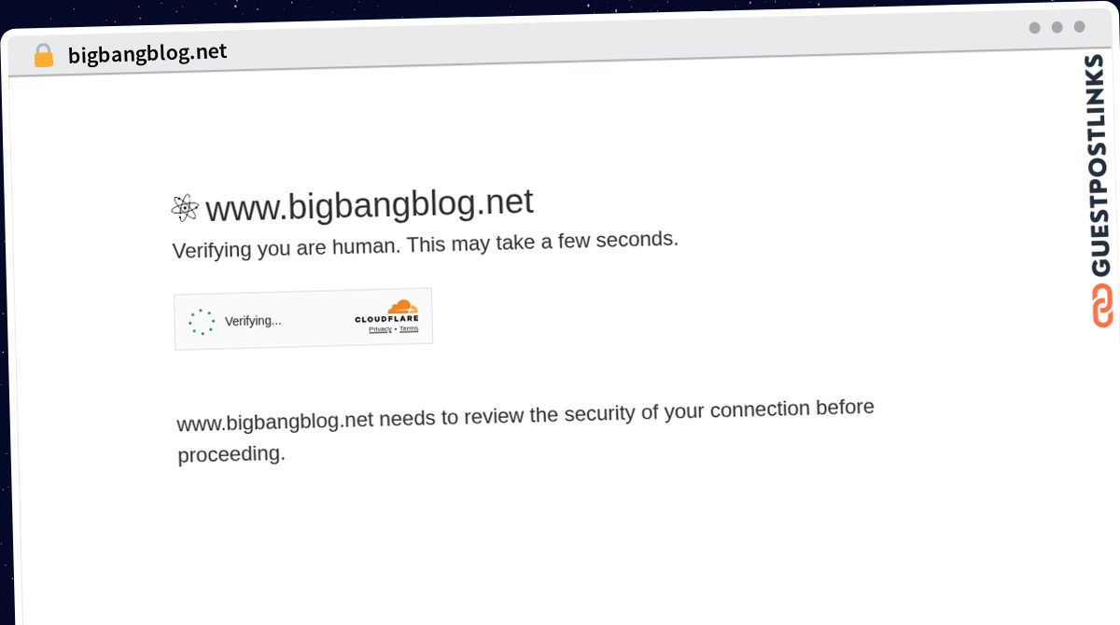Click the bigbangblog.net address bar text

(147, 52)
